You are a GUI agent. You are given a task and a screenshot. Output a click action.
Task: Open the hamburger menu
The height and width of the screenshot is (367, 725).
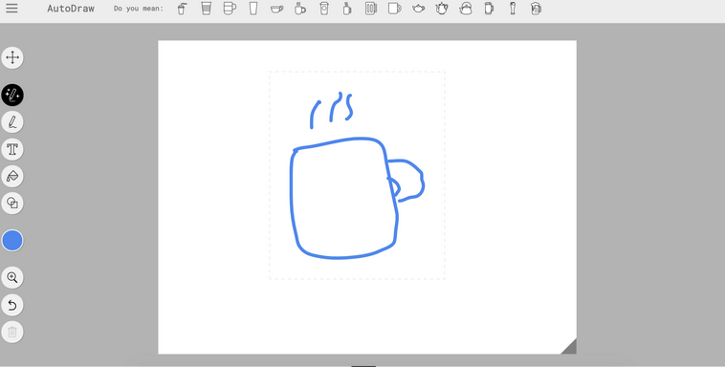(11, 9)
